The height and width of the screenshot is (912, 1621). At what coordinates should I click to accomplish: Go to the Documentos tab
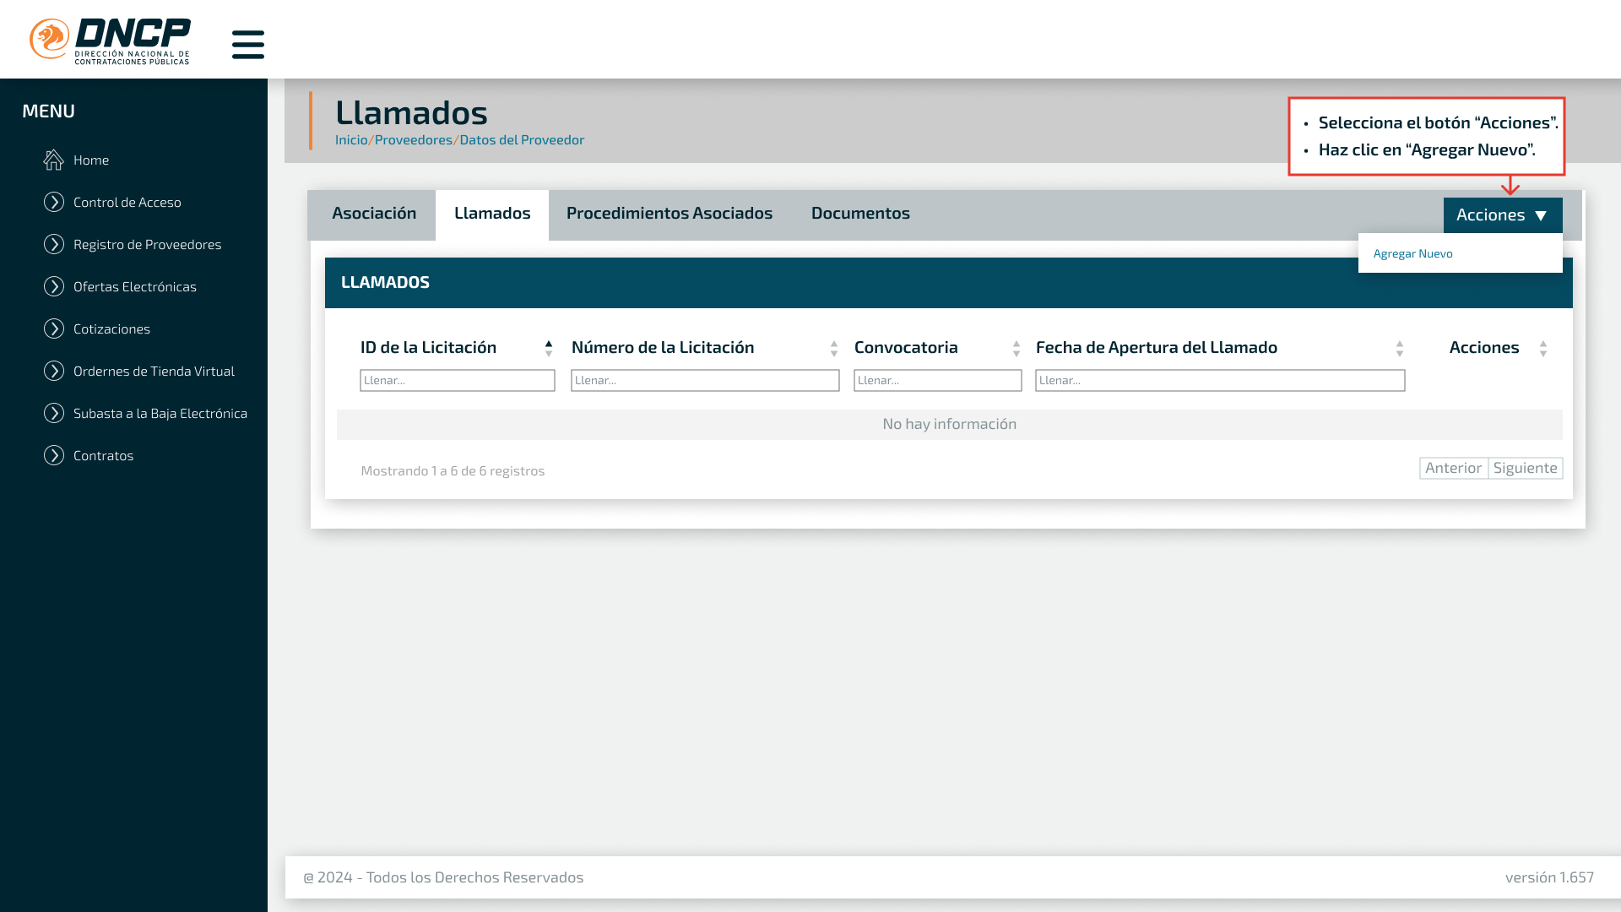[860, 214]
